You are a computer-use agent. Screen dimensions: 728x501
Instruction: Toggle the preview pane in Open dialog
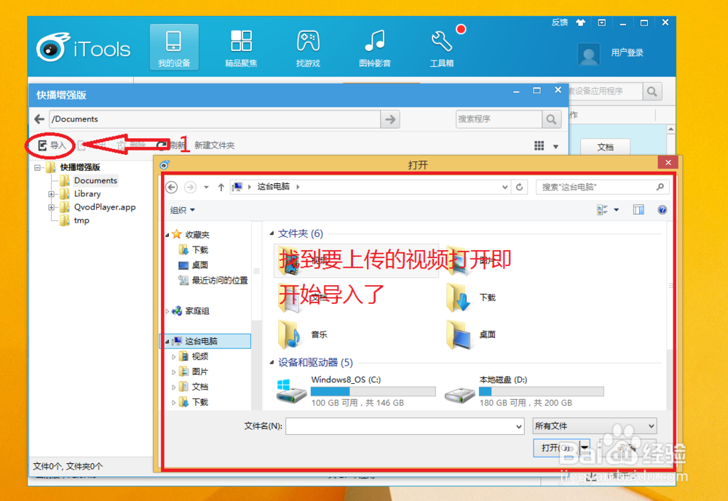point(638,209)
